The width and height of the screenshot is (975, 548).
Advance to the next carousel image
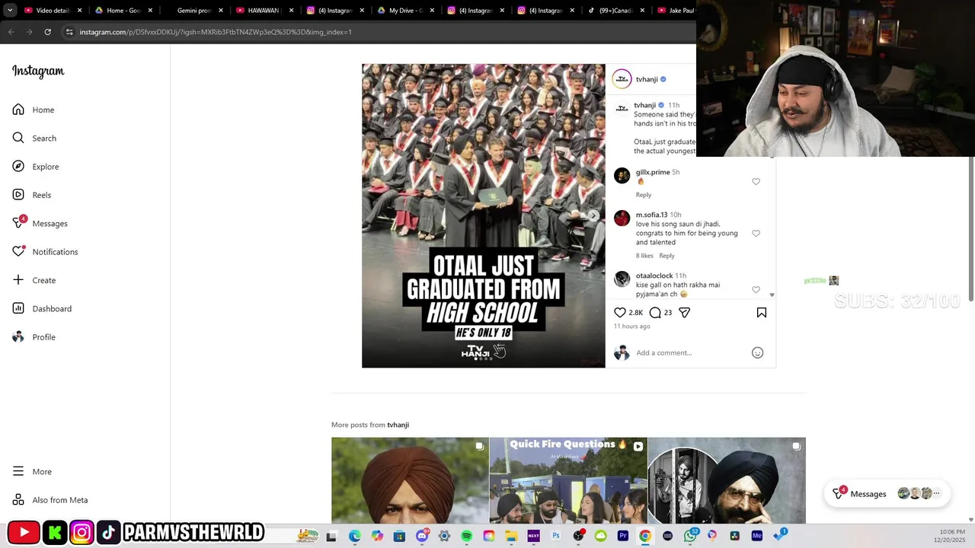[593, 215]
